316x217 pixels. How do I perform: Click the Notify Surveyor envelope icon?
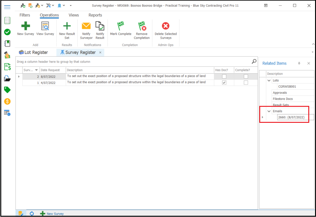[86, 26]
